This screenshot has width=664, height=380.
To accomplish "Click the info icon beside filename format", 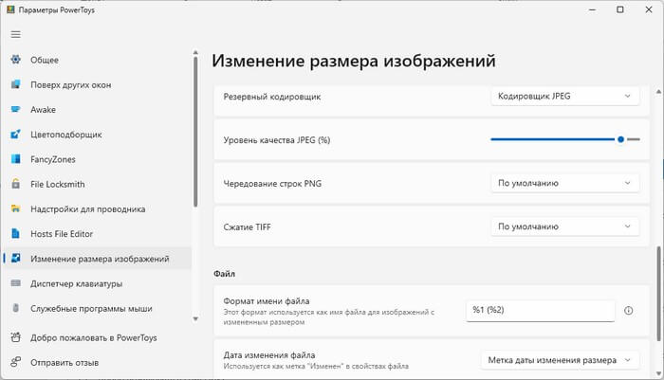I will click(628, 311).
